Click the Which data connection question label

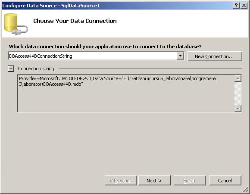(x=105, y=47)
